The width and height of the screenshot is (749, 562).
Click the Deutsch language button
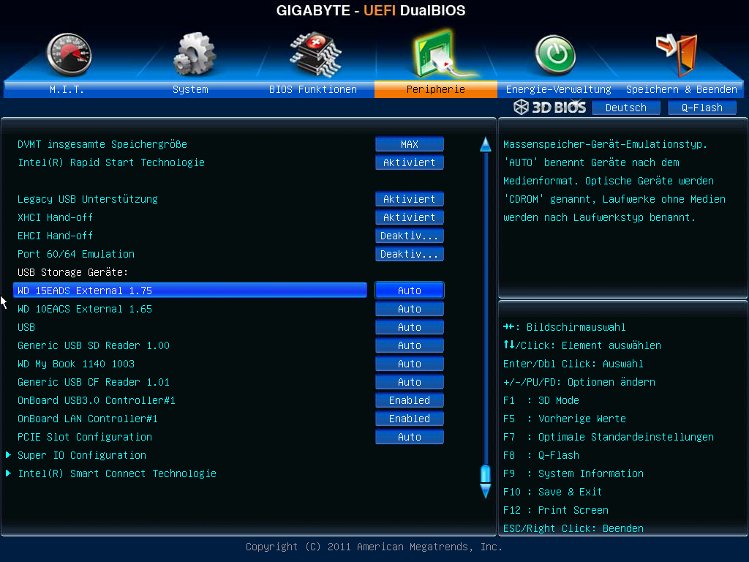[x=626, y=108]
